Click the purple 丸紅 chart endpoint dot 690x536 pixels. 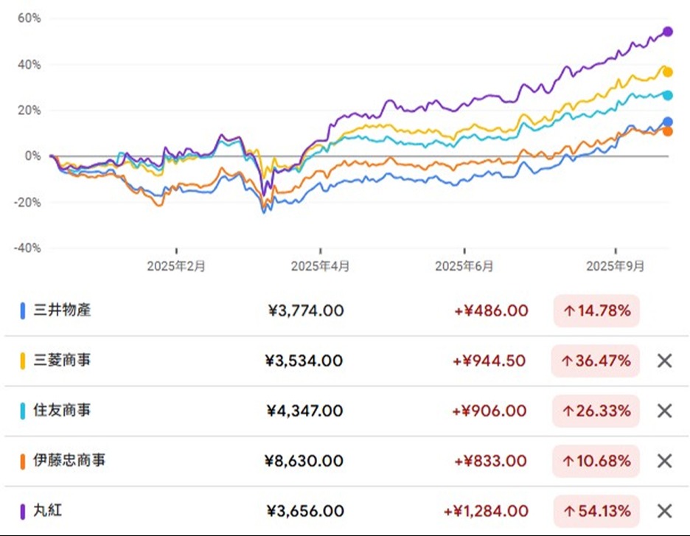[668, 32]
